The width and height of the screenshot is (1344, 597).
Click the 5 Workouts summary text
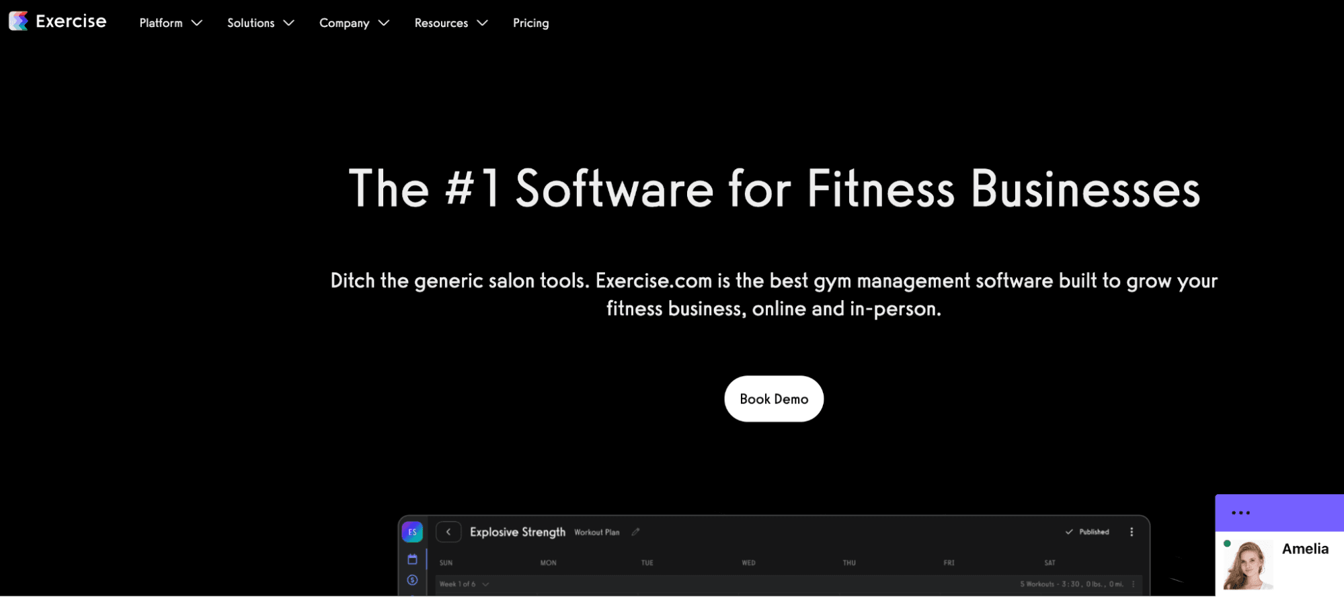(x=1072, y=584)
